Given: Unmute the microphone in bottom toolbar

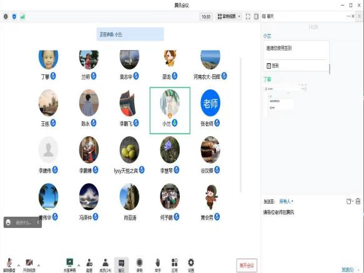Looking at the screenshot, I should click(x=9, y=265).
